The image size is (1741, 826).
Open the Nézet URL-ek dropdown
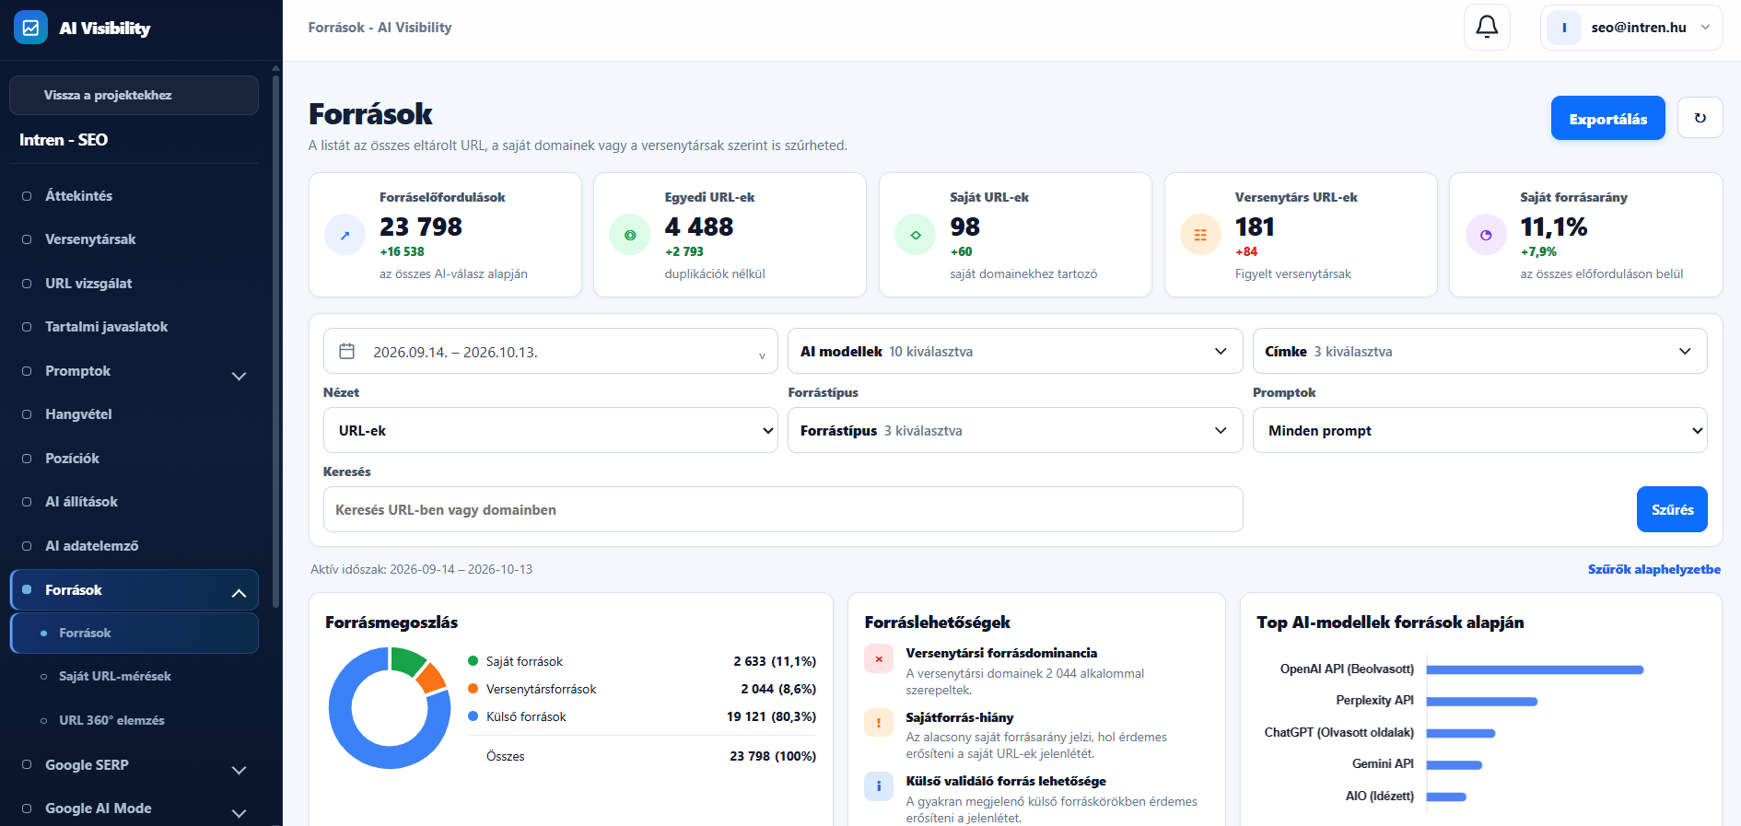pos(551,430)
